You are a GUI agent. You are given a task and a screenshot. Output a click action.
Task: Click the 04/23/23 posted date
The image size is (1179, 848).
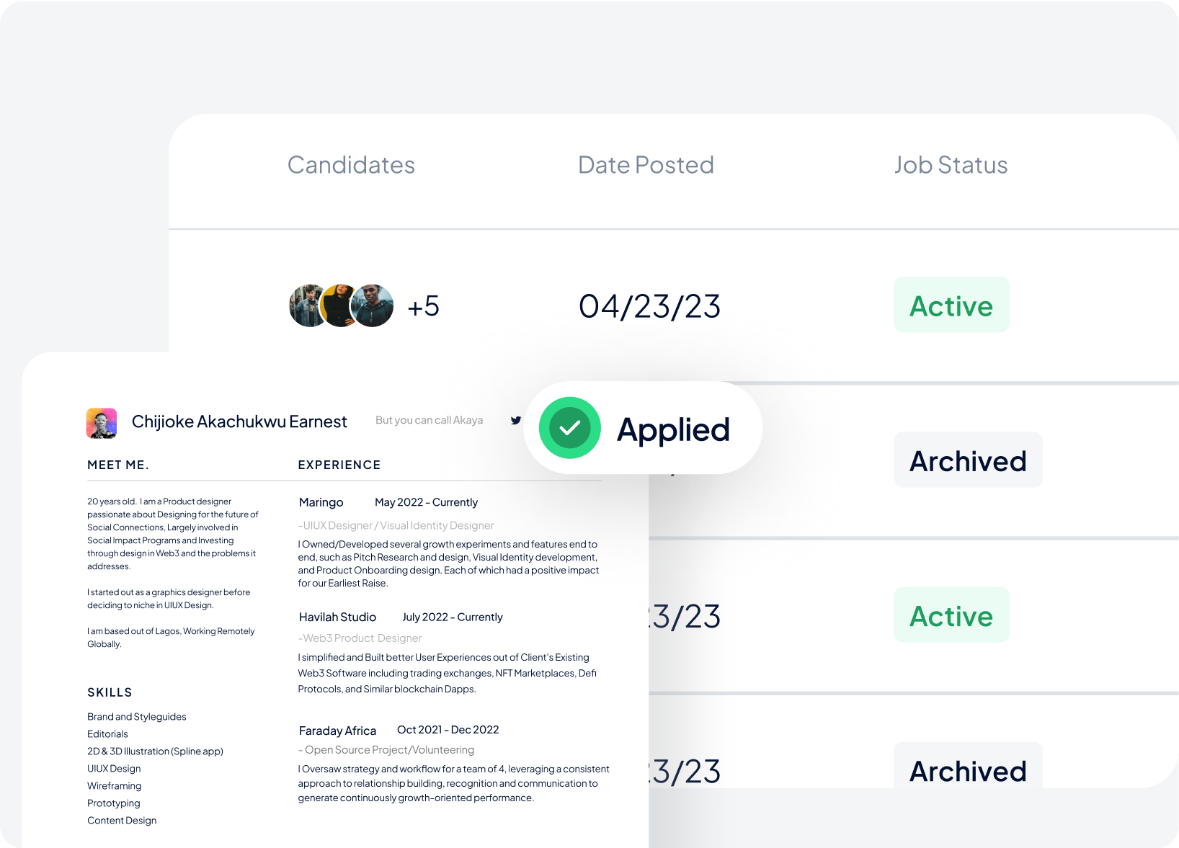click(649, 306)
